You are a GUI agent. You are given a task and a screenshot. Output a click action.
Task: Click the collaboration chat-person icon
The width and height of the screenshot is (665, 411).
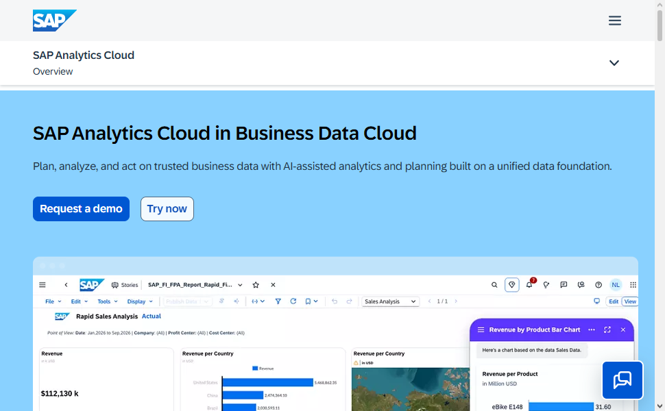(x=581, y=285)
